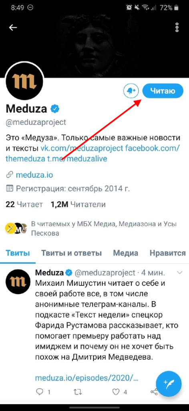
Task: Toggle the Читаю following button
Action: [x=163, y=91]
